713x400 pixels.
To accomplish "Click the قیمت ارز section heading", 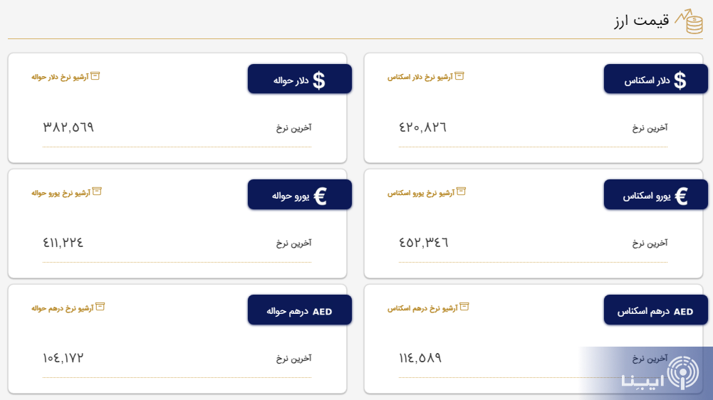I will [x=642, y=21].
